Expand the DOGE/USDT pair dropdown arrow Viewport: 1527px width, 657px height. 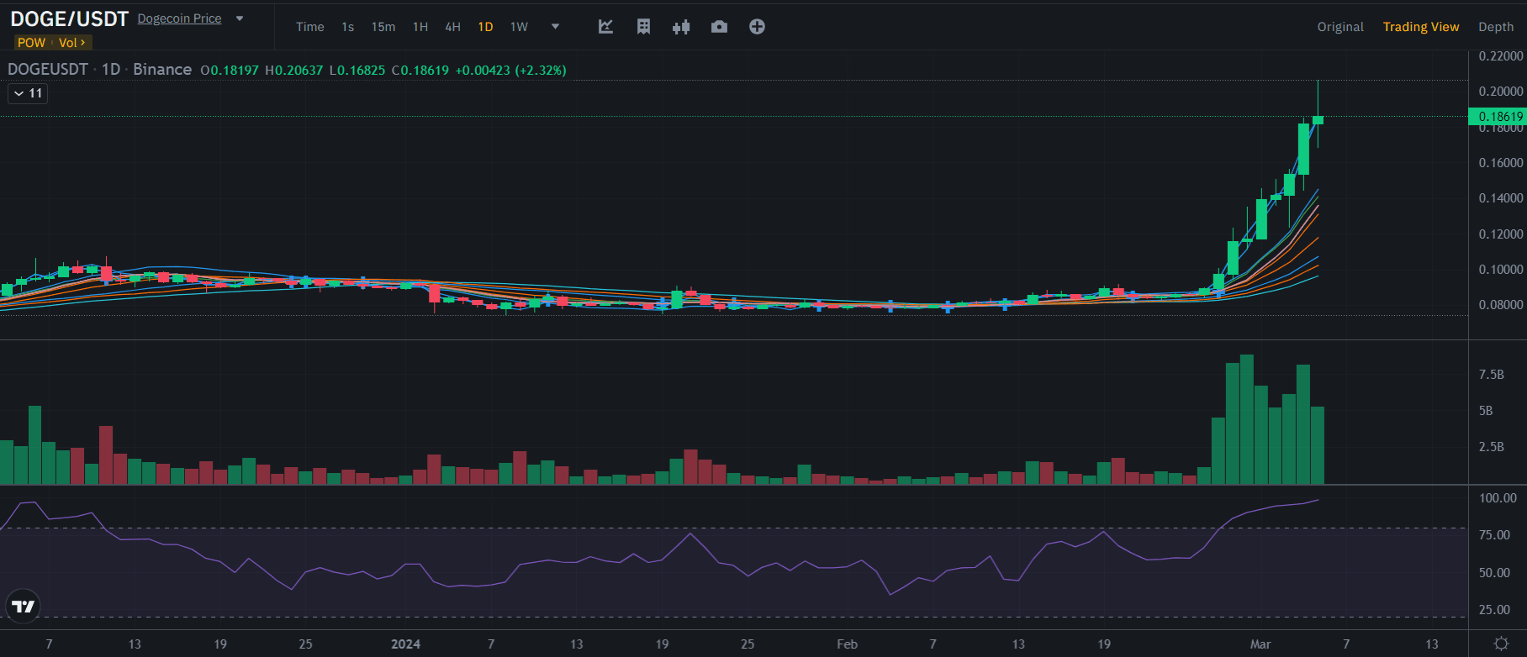(x=240, y=18)
